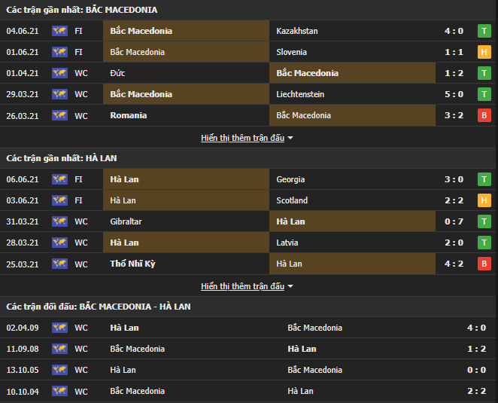Click the FI label in the 06.06.21 row

coord(79,179)
